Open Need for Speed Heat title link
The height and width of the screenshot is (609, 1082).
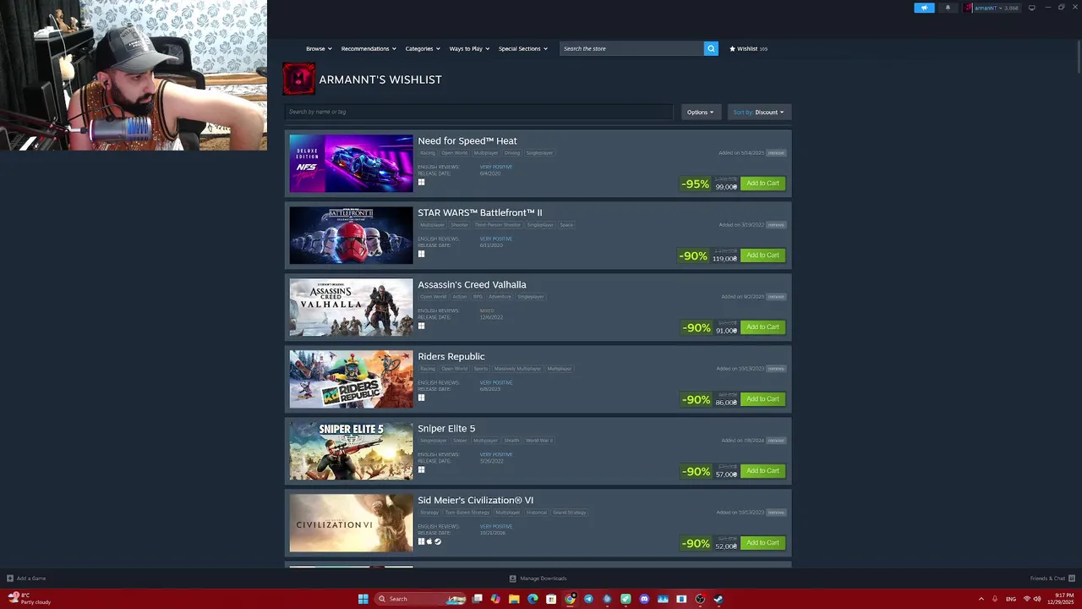pos(467,140)
